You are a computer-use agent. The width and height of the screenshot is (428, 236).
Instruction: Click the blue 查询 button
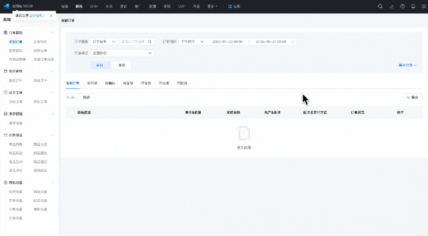[x=100, y=65]
